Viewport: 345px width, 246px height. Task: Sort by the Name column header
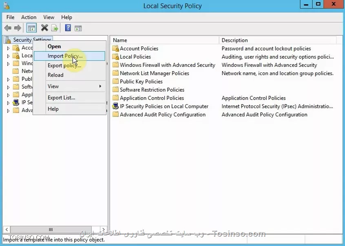point(165,40)
